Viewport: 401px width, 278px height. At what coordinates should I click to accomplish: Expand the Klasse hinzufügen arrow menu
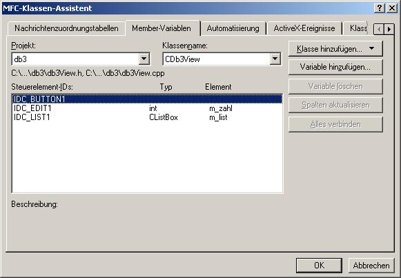click(x=371, y=48)
